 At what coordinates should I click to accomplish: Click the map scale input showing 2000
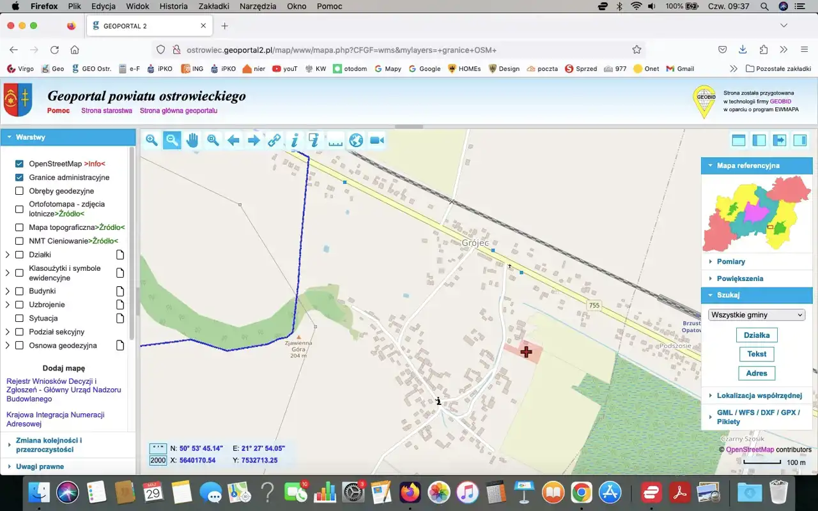point(158,461)
